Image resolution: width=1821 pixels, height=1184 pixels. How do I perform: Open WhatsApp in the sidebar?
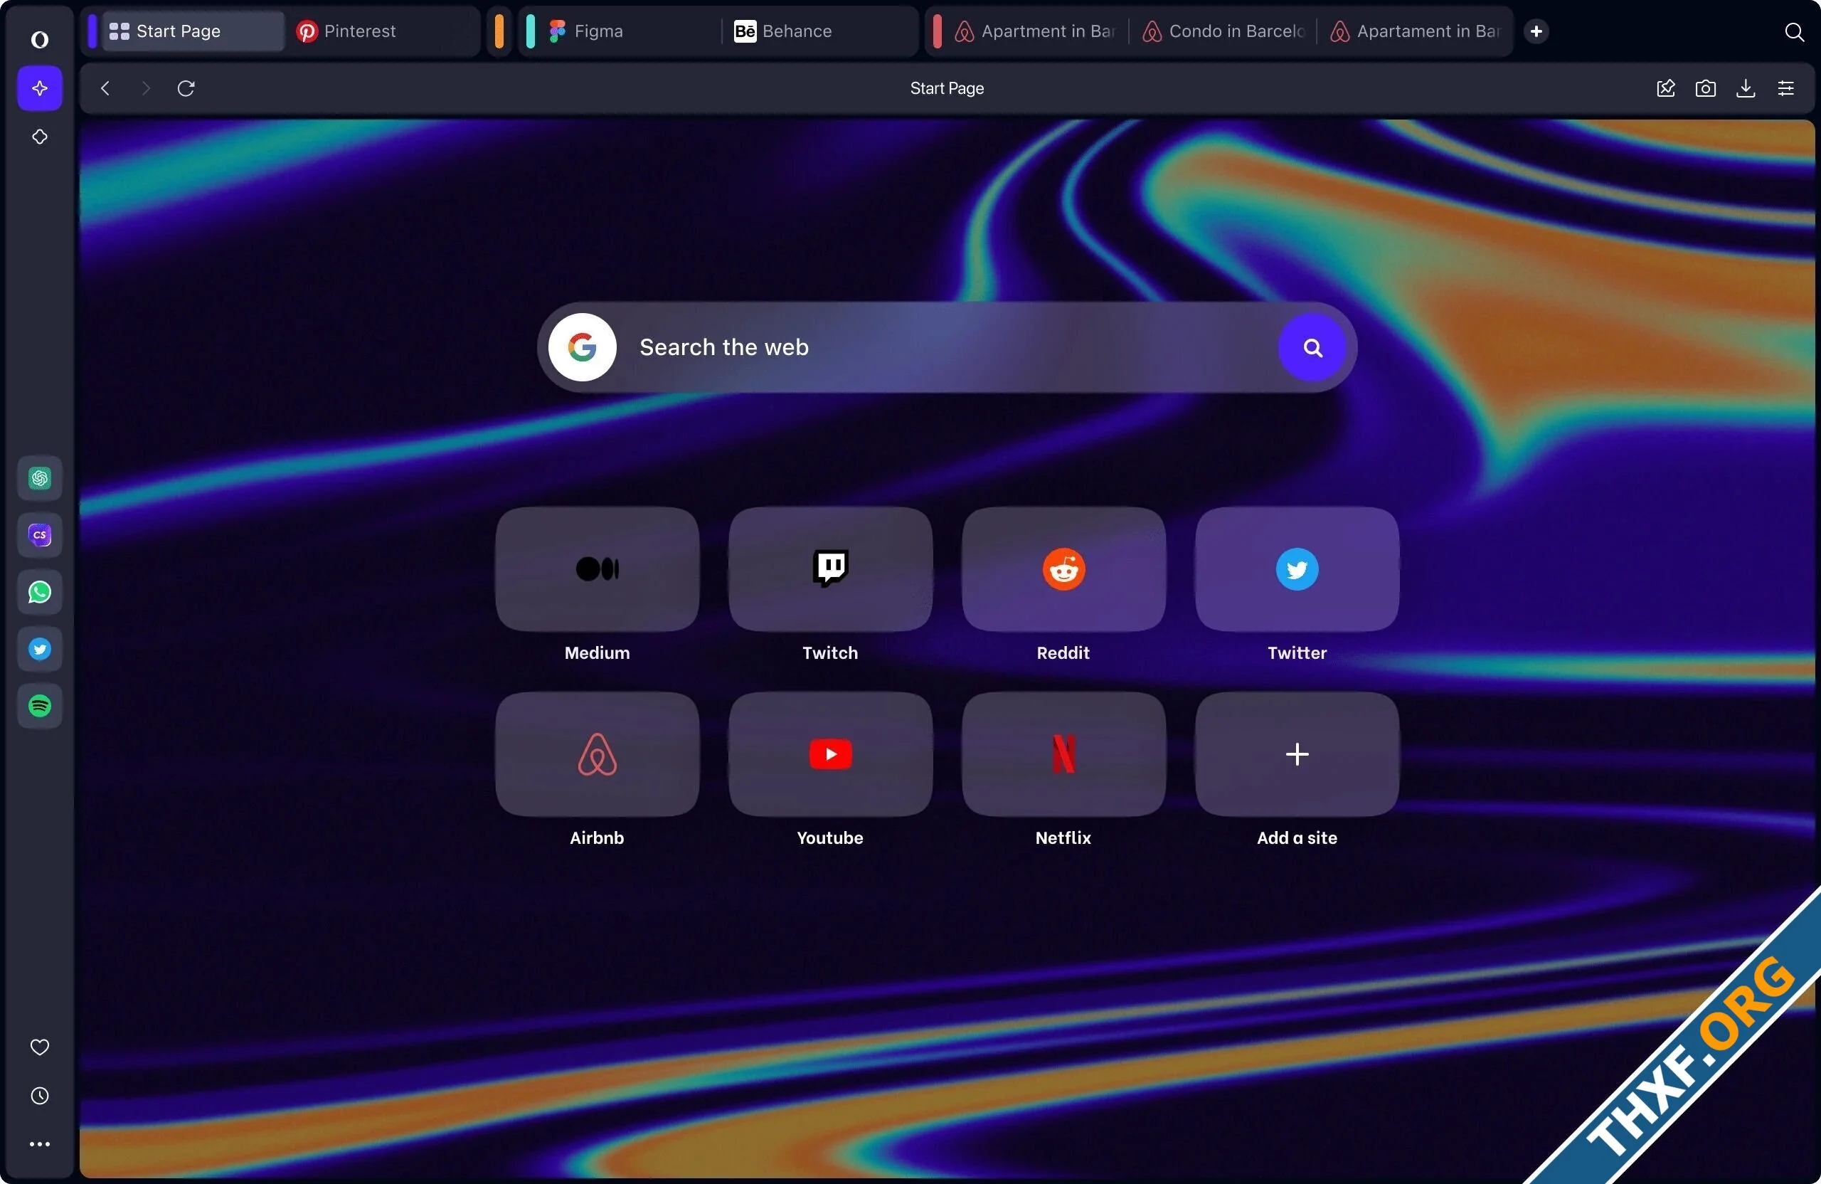pos(39,593)
